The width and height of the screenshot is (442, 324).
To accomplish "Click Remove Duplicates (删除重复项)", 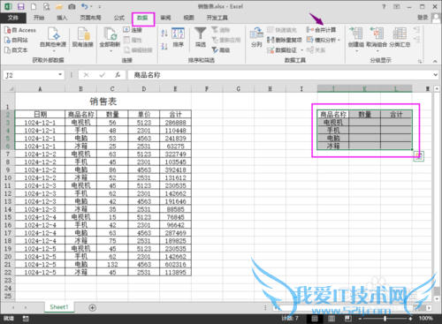I will point(285,40).
